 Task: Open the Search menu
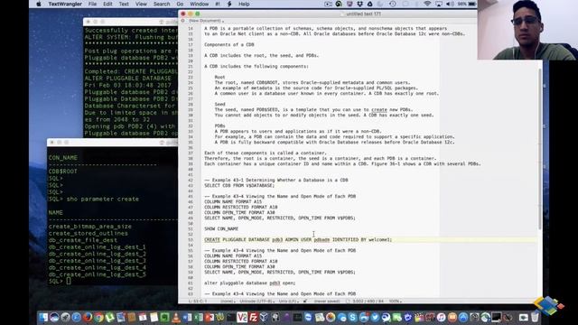162,4
